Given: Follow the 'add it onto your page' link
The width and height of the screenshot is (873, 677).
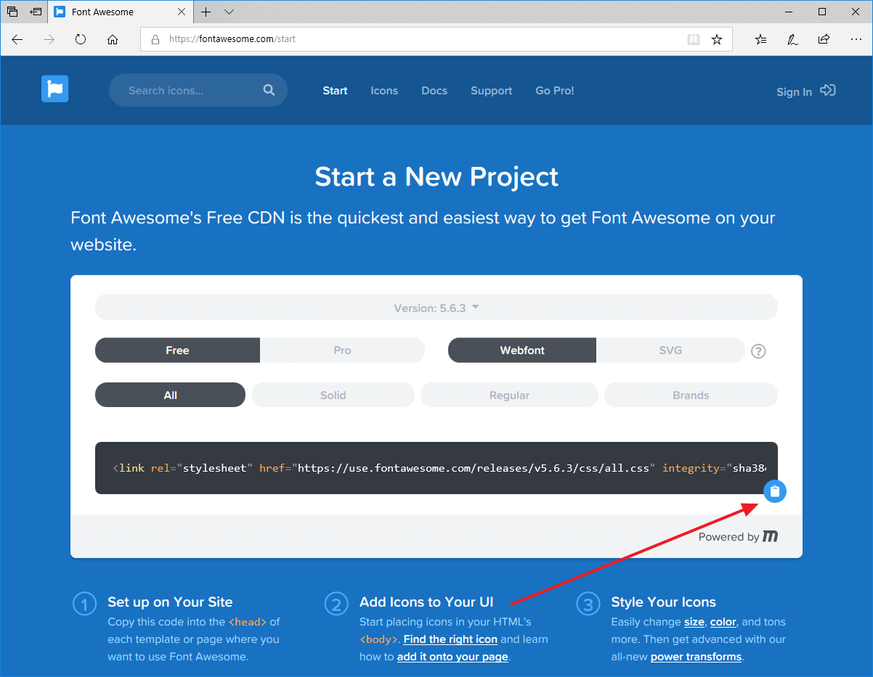Looking at the screenshot, I should (x=452, y=657).
